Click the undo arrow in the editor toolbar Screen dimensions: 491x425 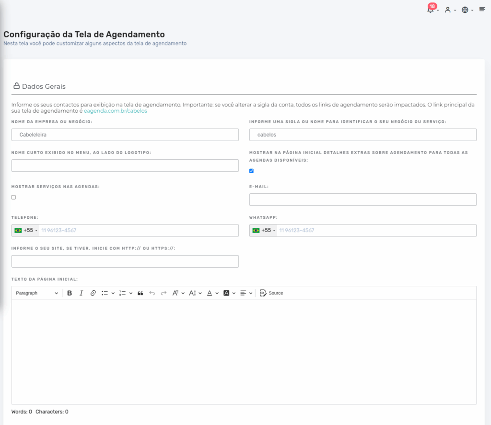pos(152,293)
